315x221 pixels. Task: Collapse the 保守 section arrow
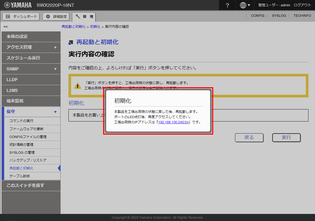pyautogui.click(x=55, y=112)
